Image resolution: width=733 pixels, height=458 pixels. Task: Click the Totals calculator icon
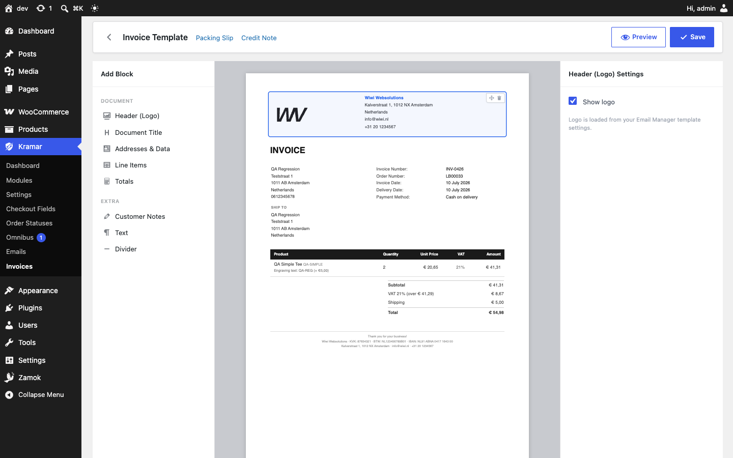coord(107,181)
